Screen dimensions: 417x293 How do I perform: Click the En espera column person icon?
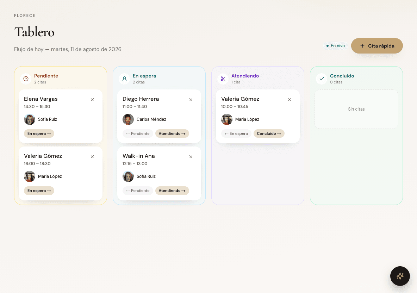pyautogui.click(x=124, y=79)
